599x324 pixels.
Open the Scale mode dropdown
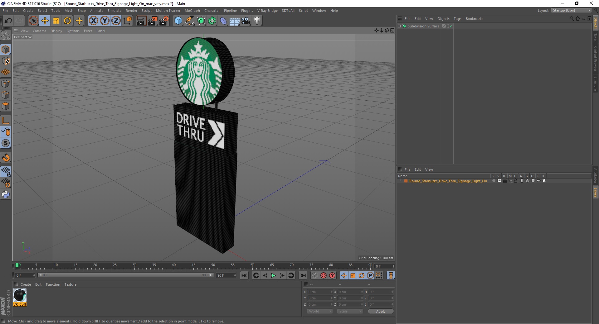pos(350,311)
